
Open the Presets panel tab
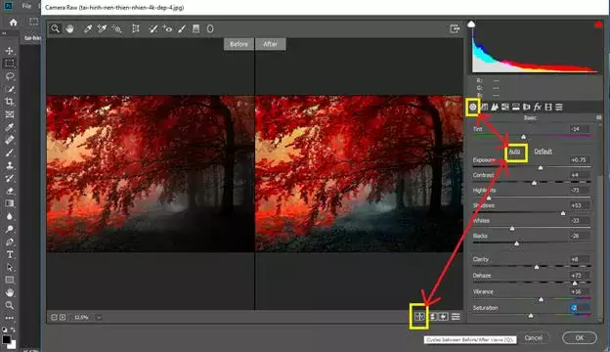(x=559, y=107)
